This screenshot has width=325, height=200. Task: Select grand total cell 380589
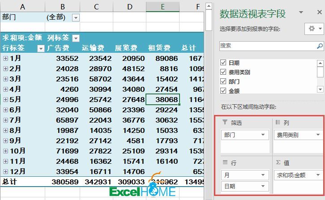click(62, 182)
